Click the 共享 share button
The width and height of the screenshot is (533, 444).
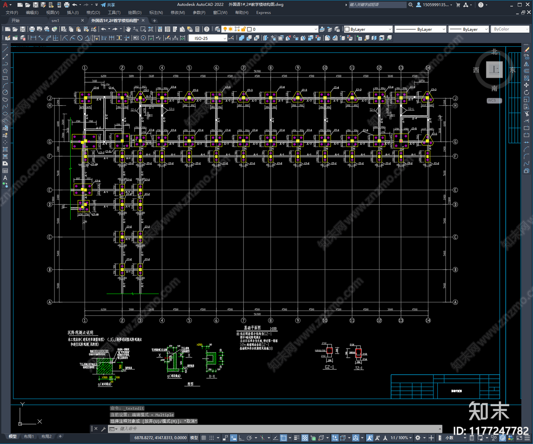pos(108,5)
